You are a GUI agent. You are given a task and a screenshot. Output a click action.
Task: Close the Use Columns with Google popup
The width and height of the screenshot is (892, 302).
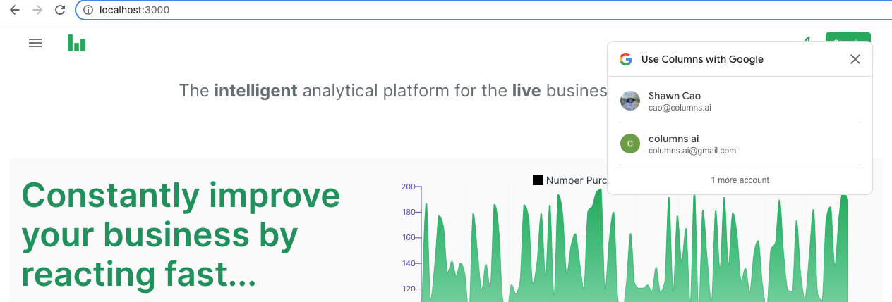[855, 59]
